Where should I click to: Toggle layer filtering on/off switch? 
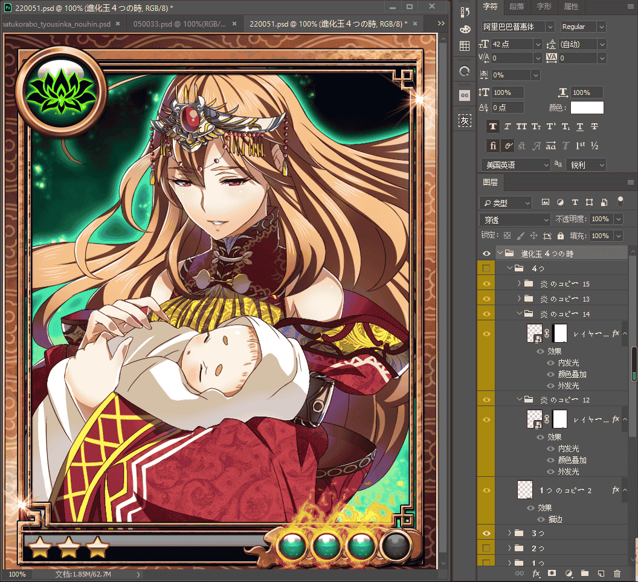click(620, 201)
